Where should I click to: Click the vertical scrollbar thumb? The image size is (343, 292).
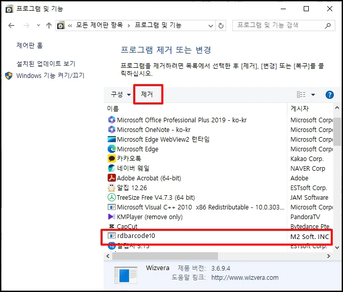(x=337, y=131)
